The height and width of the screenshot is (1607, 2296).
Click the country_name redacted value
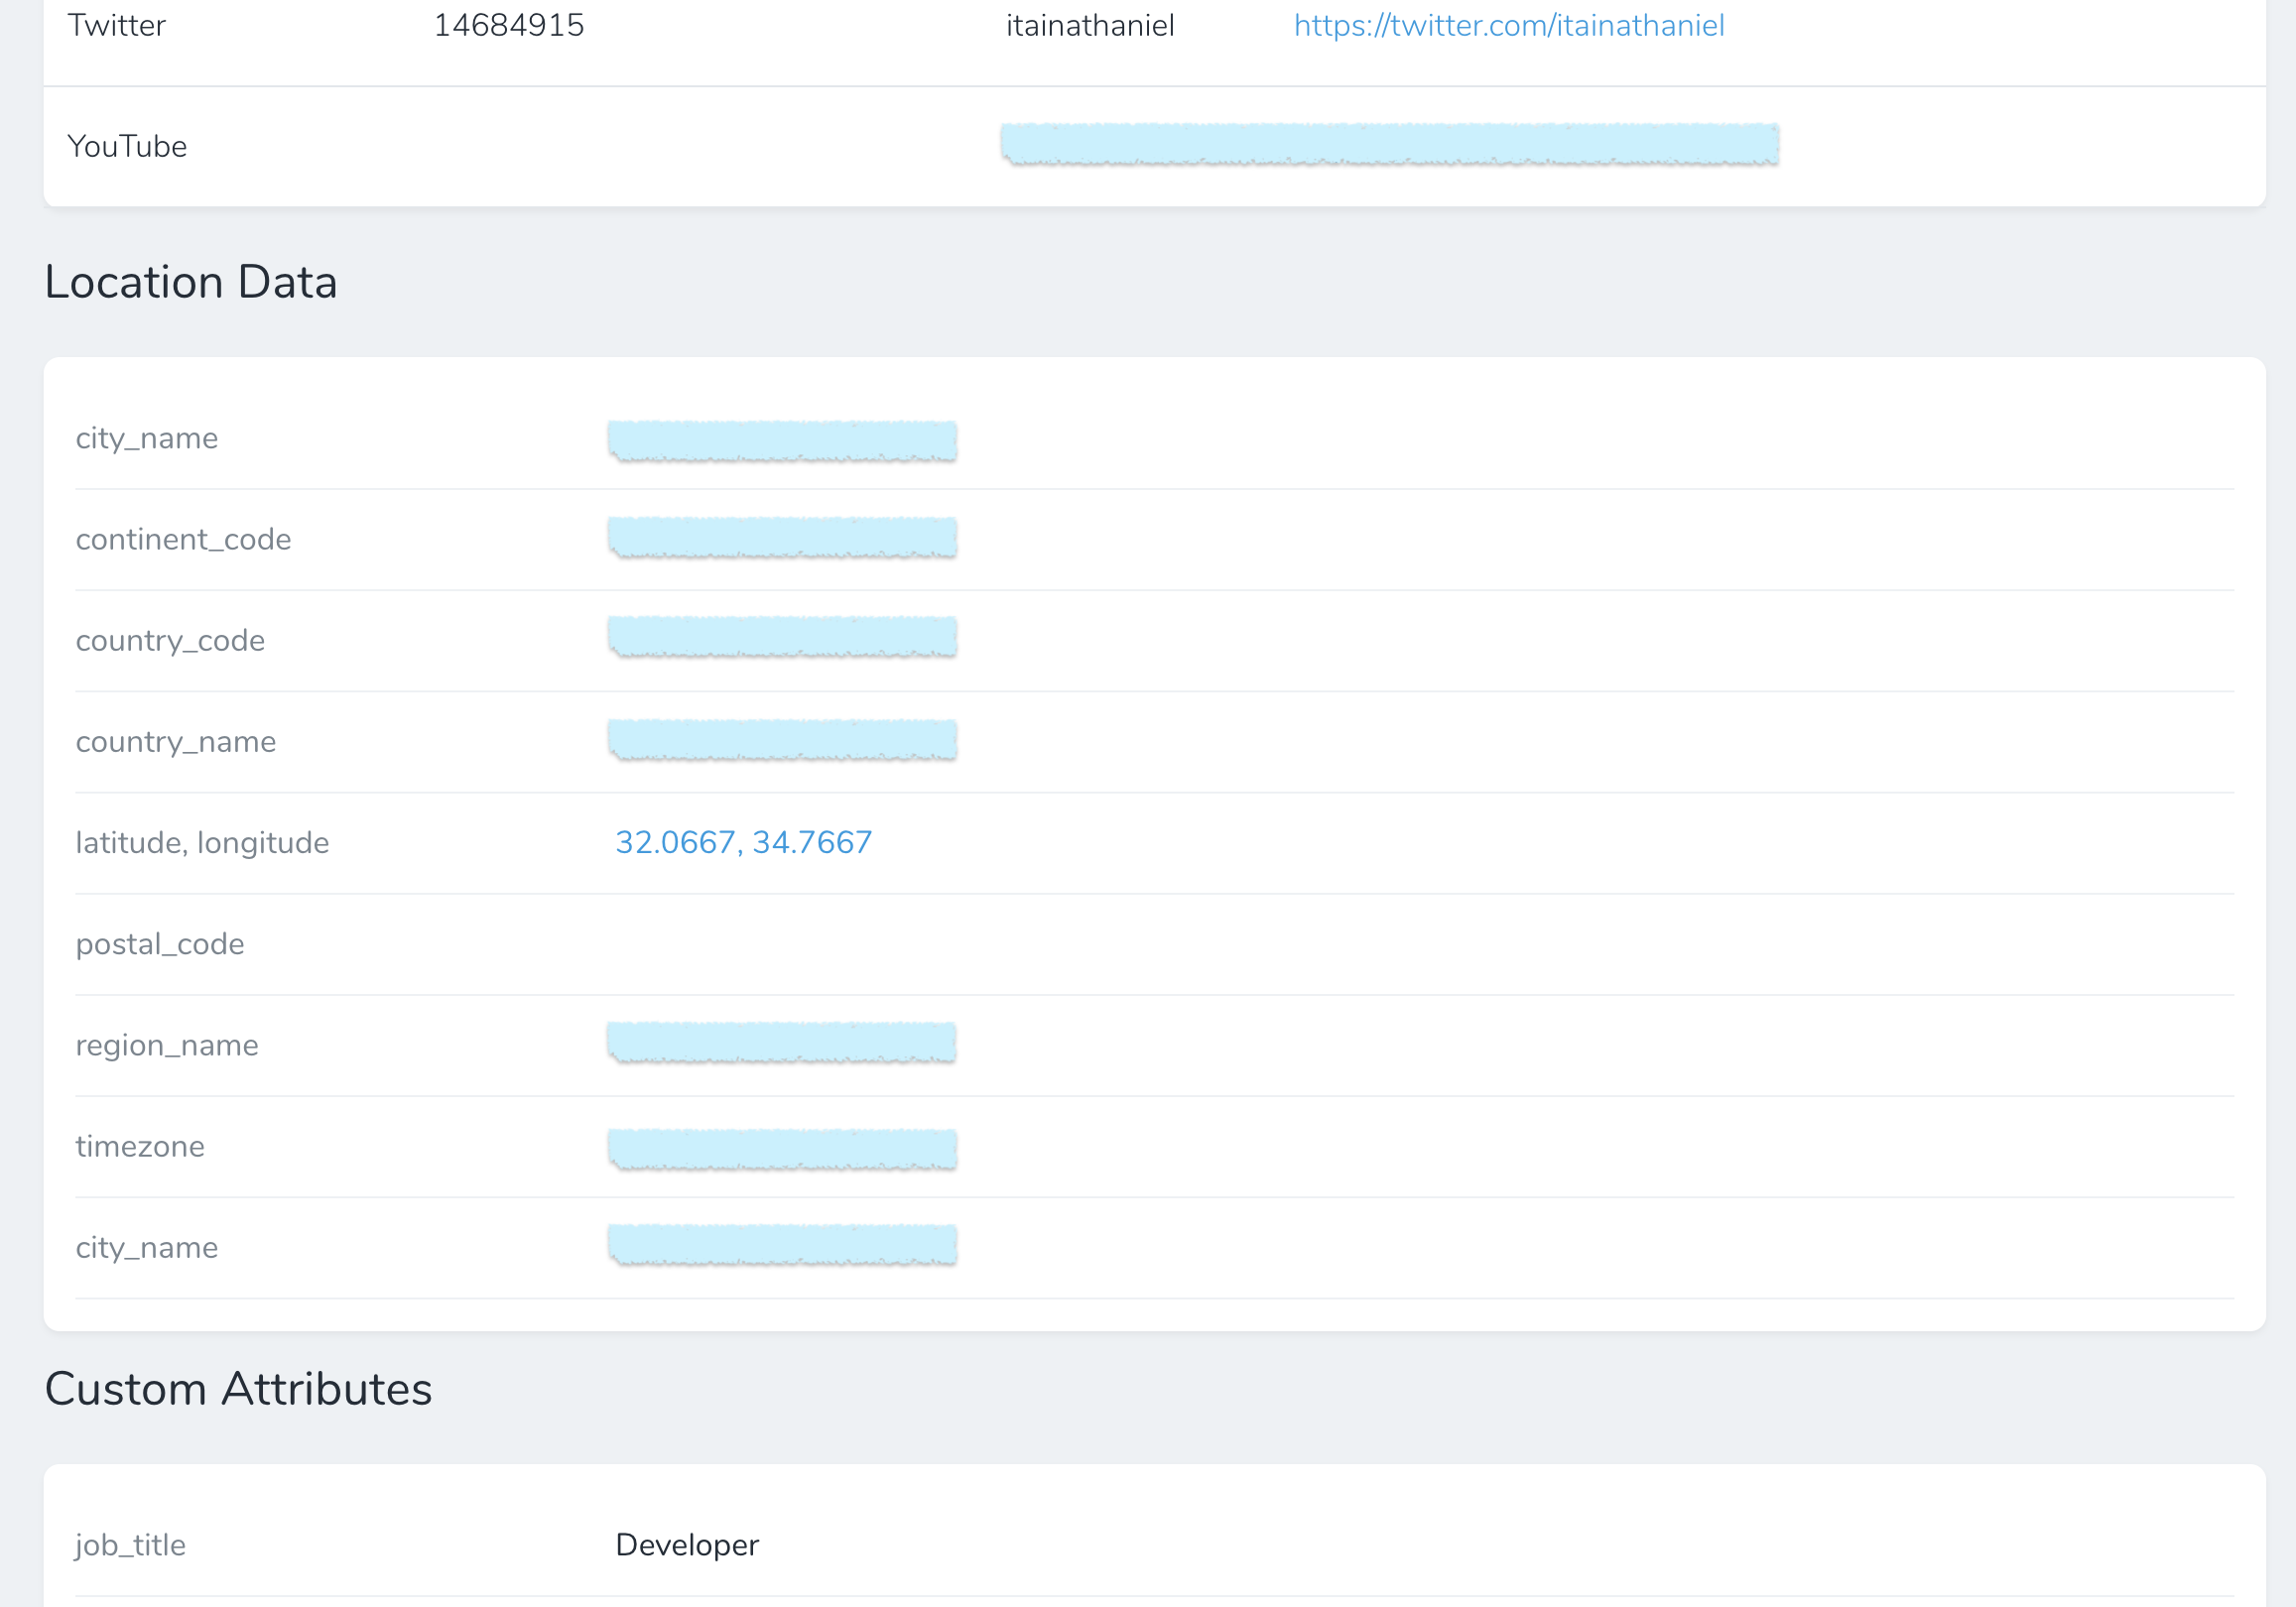pyautogui.click(x=781, y=739)
